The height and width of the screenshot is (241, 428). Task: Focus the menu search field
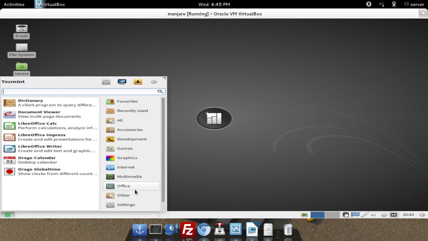[80, 92]
